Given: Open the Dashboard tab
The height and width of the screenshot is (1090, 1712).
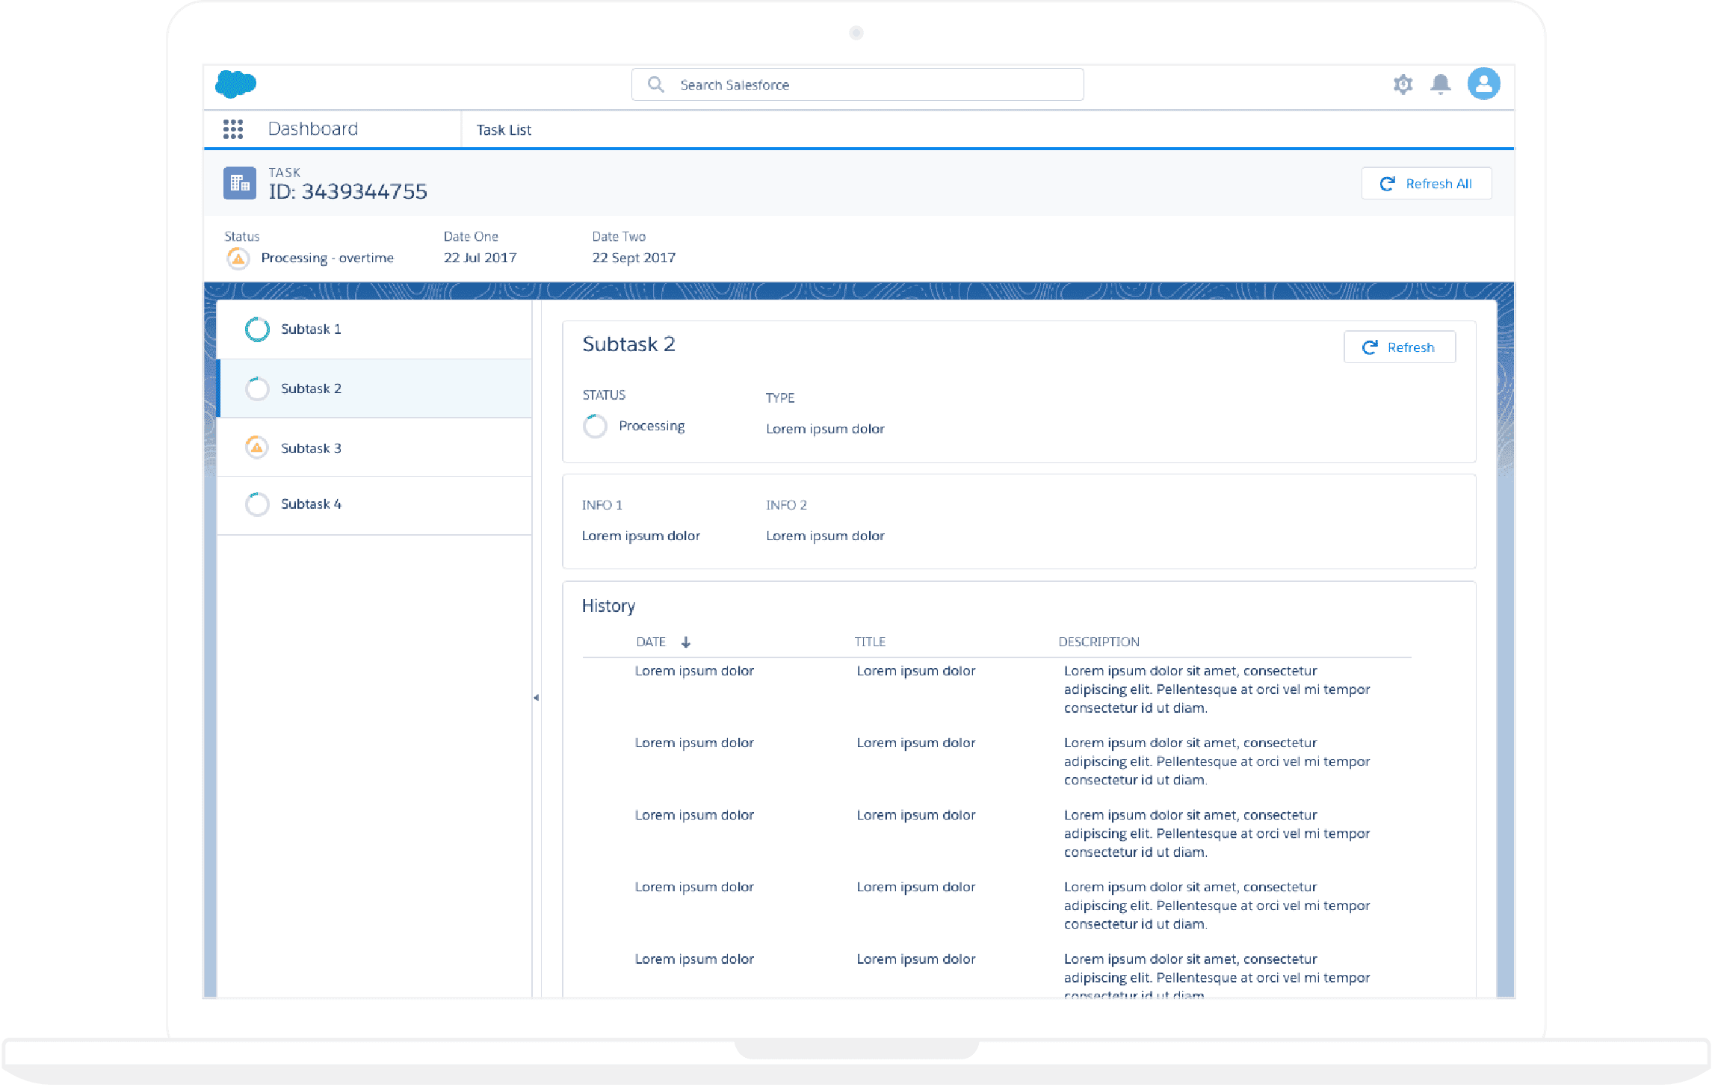Looking at the screenshot, I should tap(312, 129).
